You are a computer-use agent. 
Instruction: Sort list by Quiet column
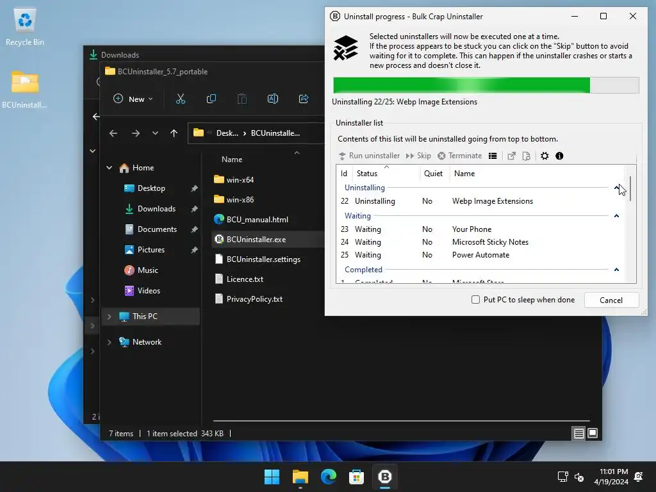coord(434,173)
